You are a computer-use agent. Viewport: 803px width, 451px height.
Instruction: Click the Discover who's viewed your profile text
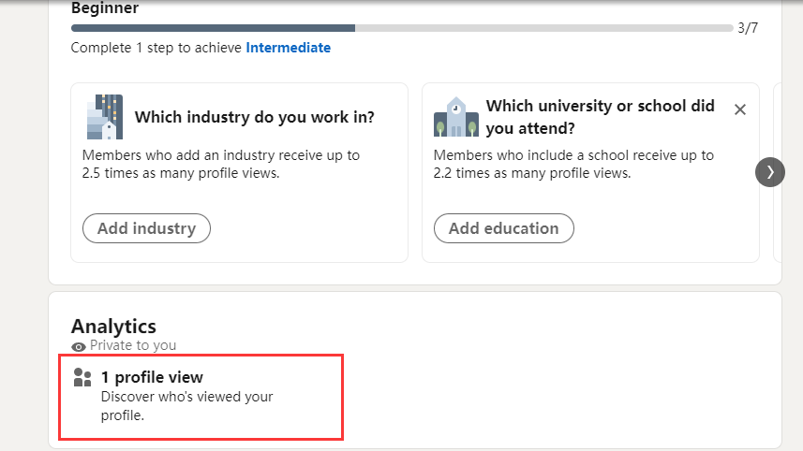point(186,405)
